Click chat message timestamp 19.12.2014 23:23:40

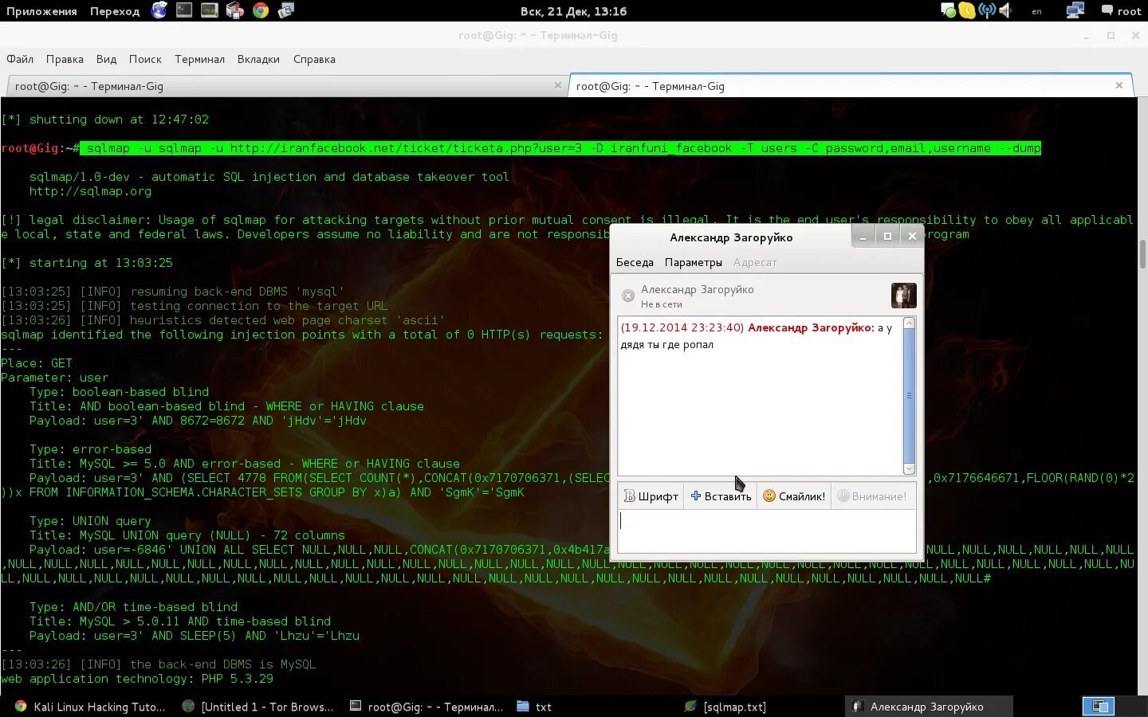point(682,327)
